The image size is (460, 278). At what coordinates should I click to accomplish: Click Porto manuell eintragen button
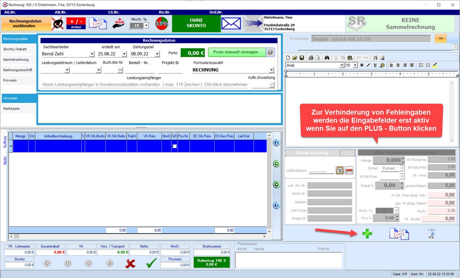(237, 52)
